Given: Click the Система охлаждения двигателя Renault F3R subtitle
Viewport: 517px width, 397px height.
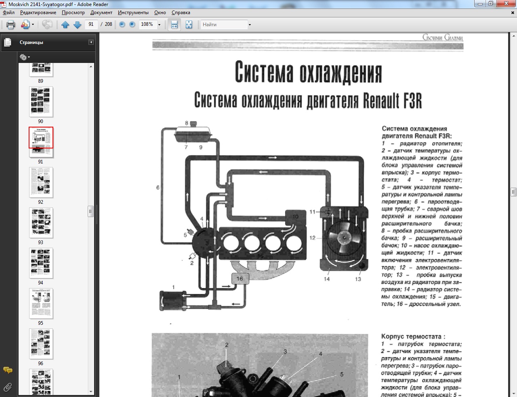Looking at the screenshot, I should 308,100.
